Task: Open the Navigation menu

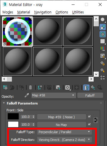Action: [x=43, y=12]
